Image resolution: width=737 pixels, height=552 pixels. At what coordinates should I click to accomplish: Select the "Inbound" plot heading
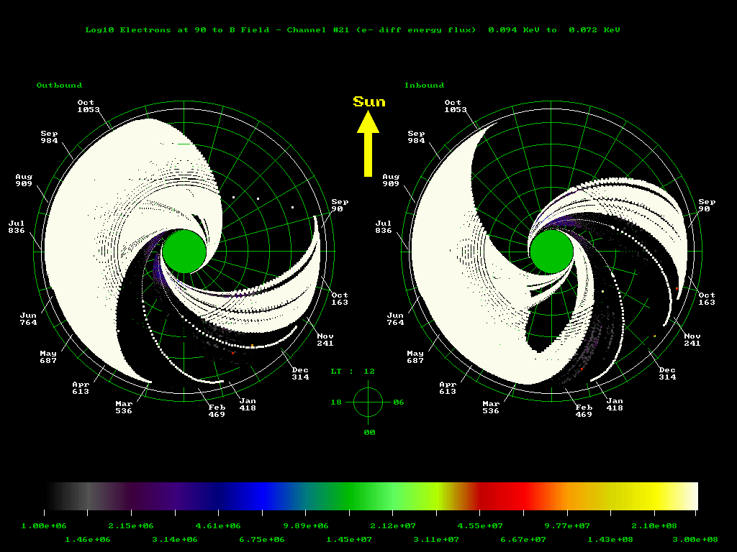tap(424, 86)
